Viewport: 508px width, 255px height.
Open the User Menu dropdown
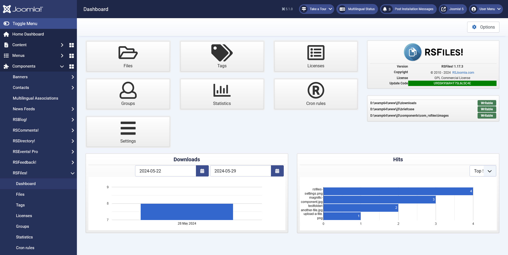(486, 9)
